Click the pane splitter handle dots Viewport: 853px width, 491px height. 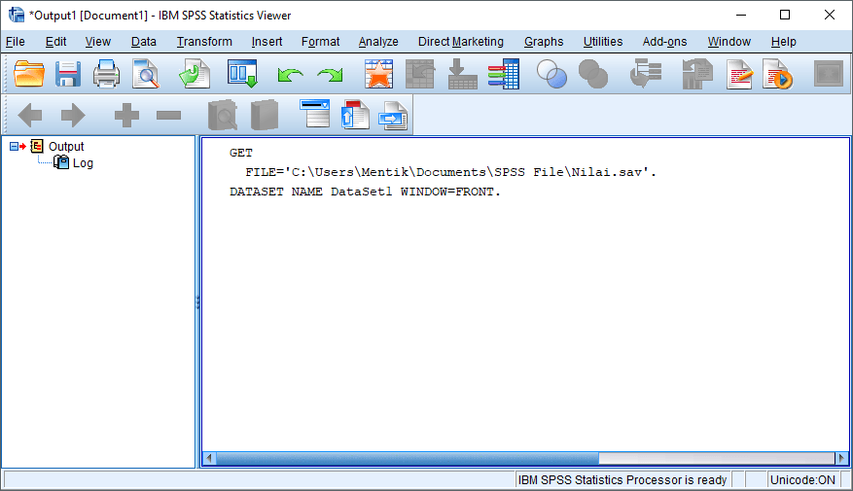click(198, 302)
